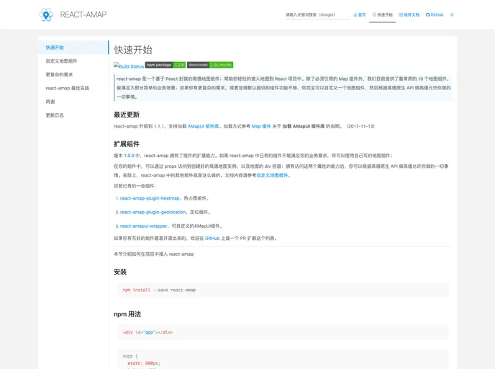Click the npm 用法 heading
This screenshot has height=369, width=495.
tap(127, 314)
